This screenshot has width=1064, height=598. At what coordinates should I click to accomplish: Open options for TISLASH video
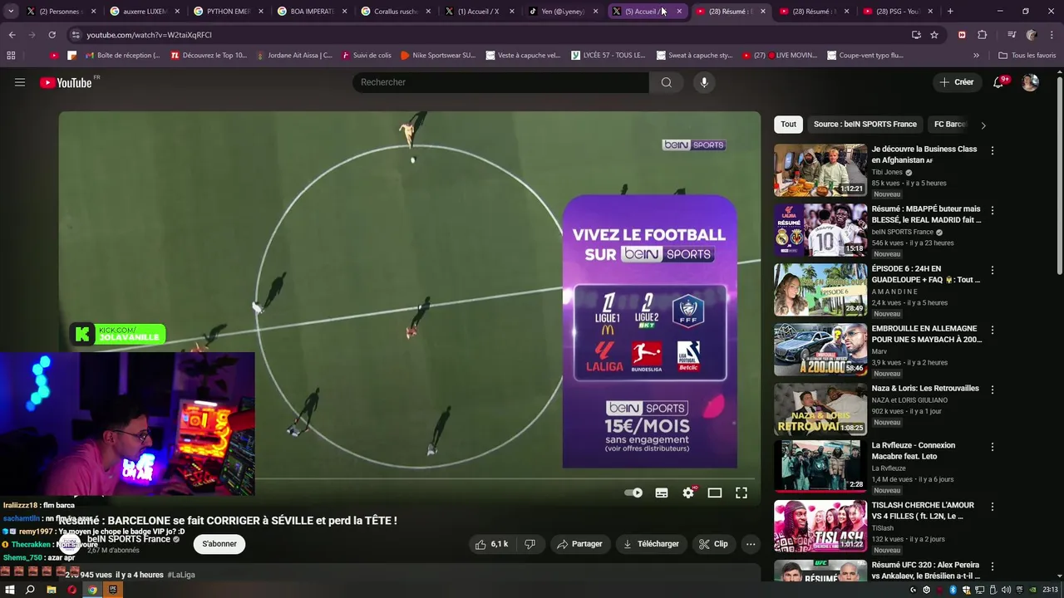tap(992, 507)
